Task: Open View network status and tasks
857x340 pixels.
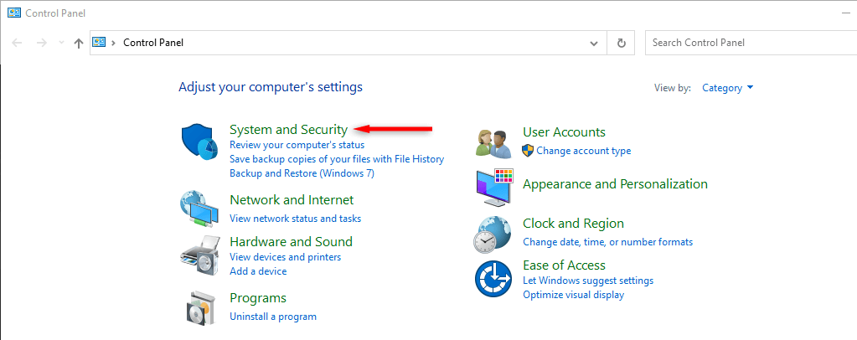Action: tap(295, 219)
